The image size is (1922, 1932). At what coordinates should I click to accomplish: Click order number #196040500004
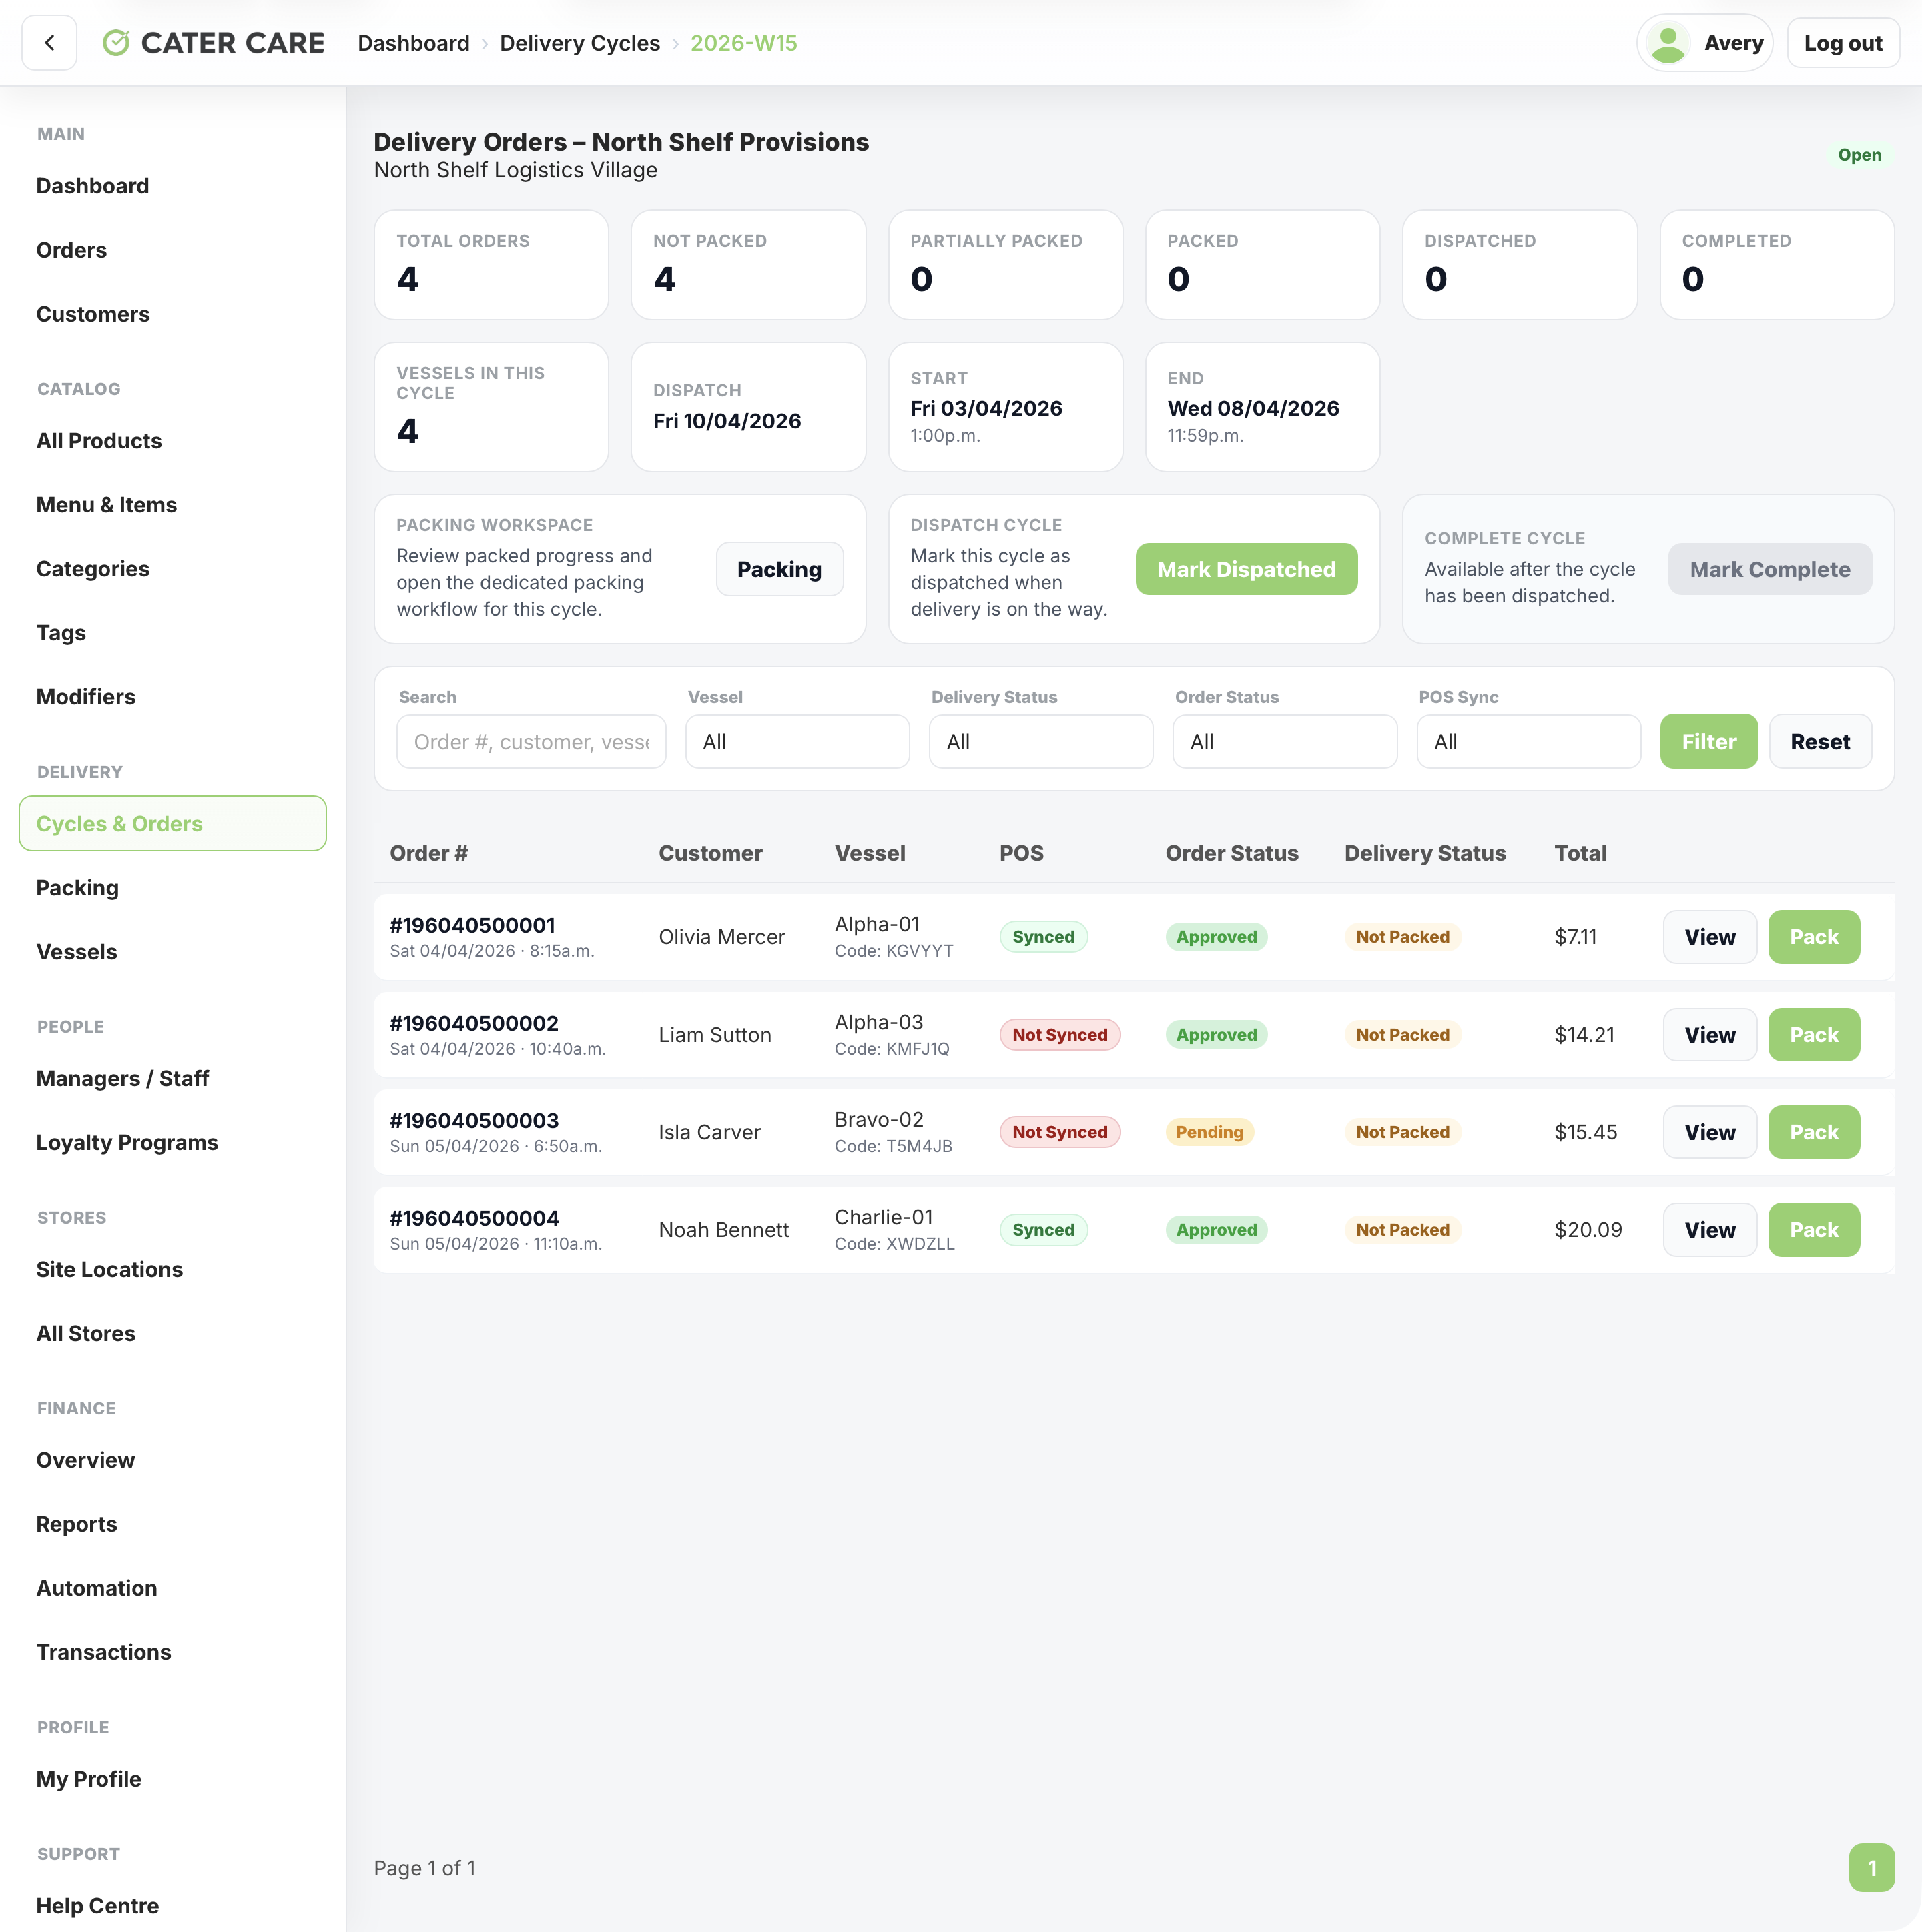coord(473,1218)
